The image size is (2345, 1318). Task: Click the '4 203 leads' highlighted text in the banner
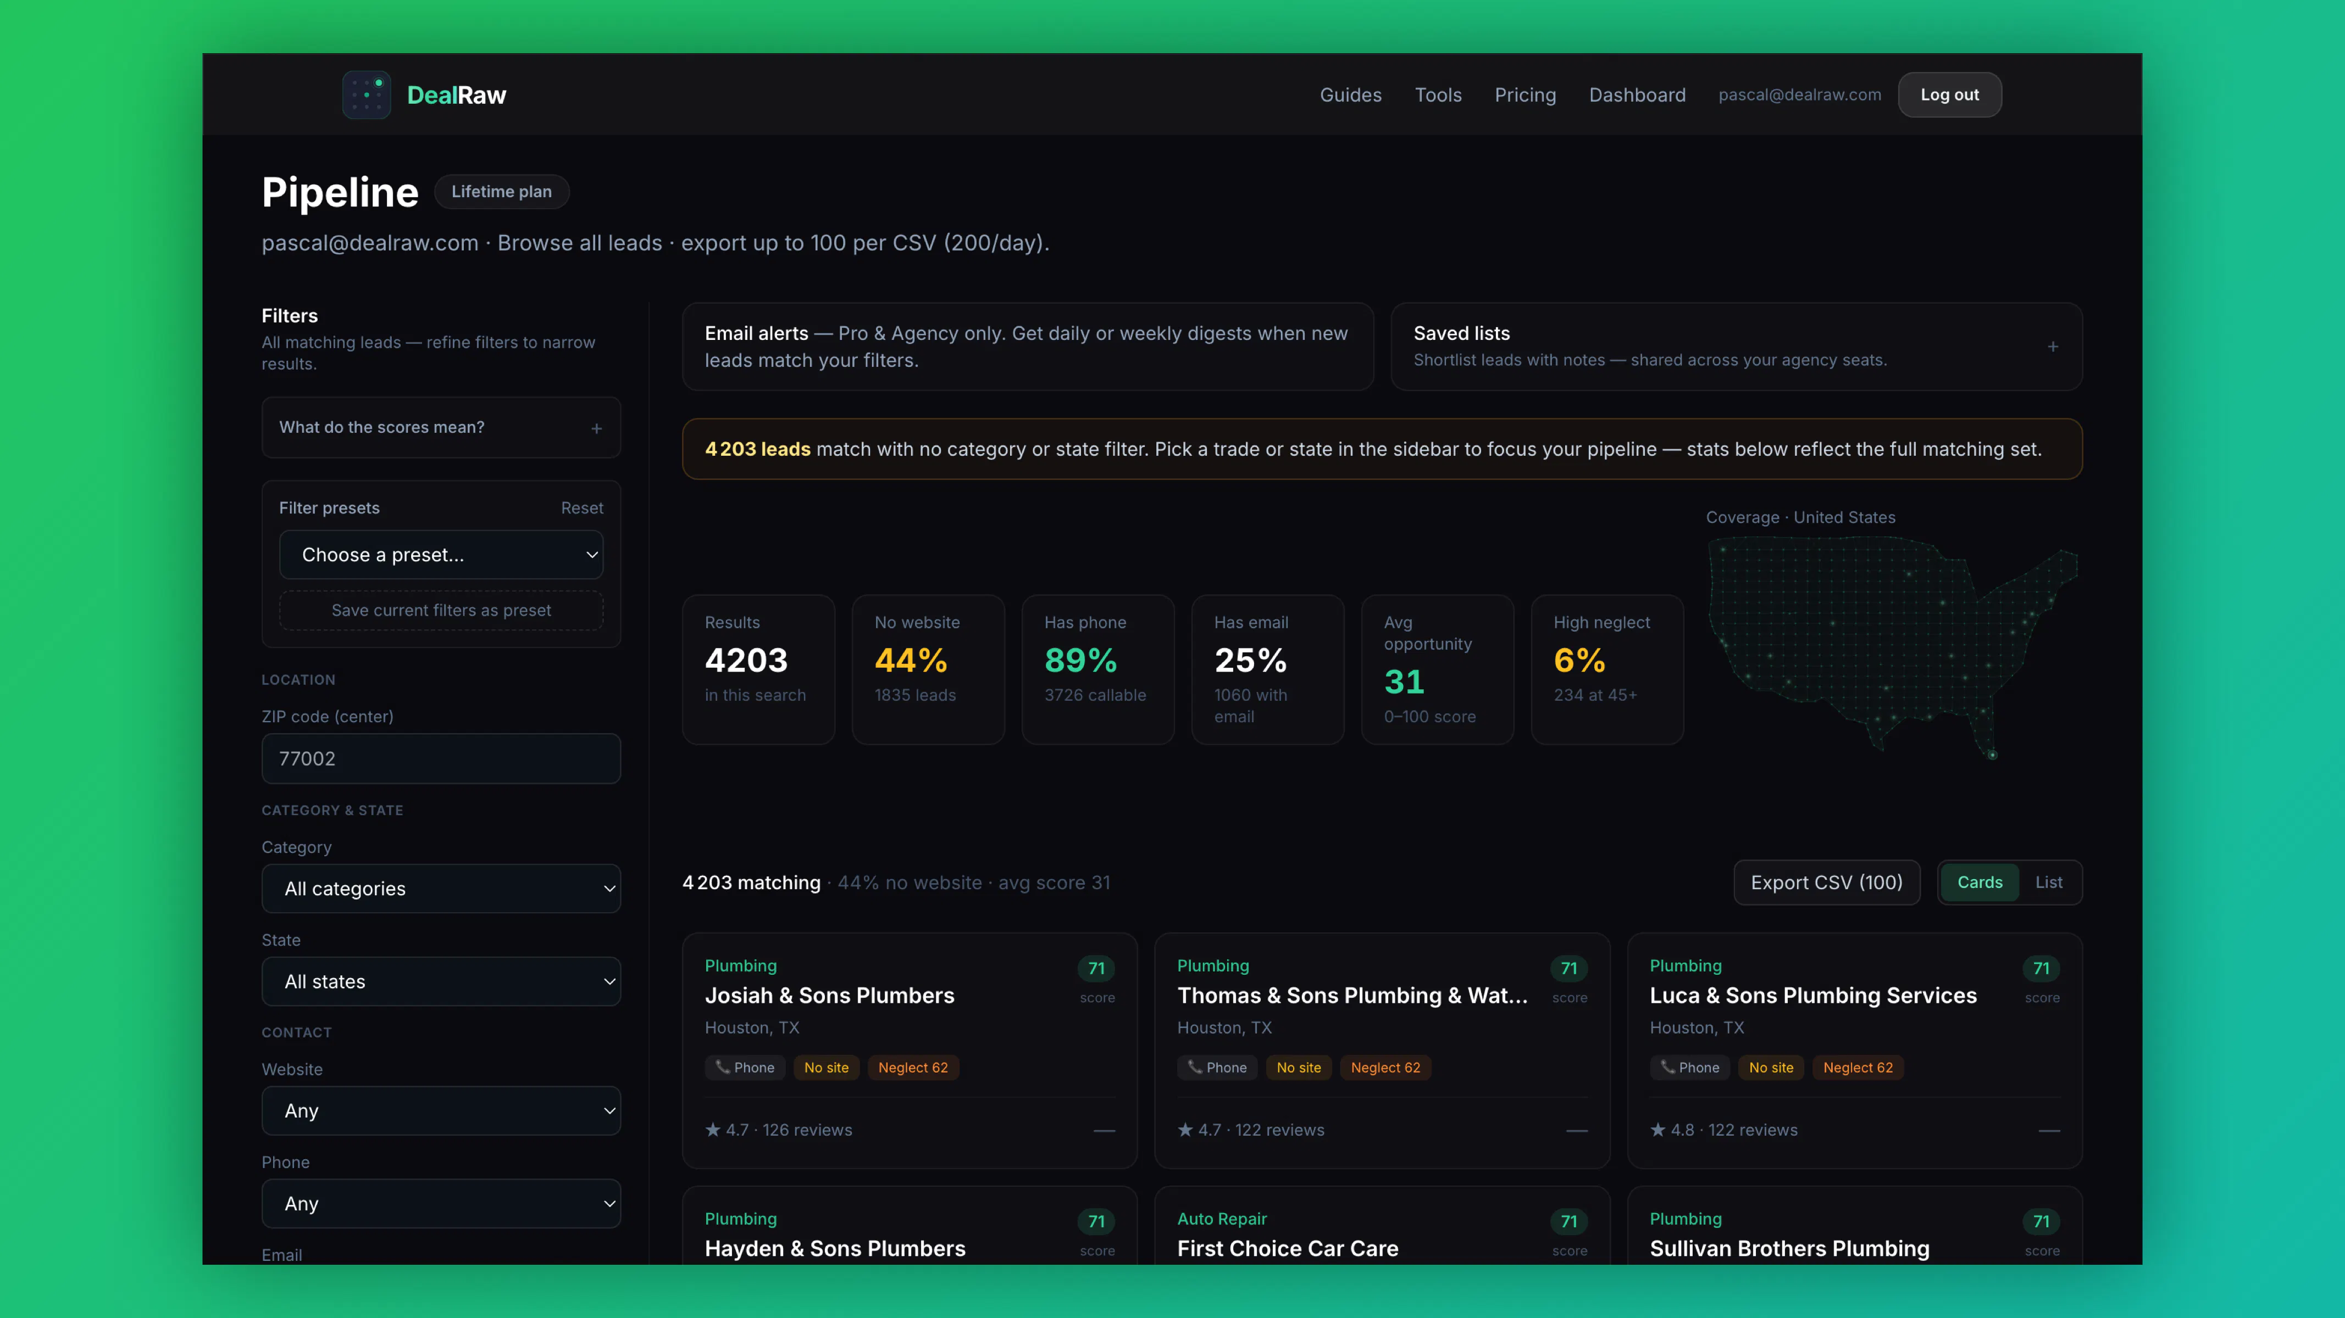(x=757, y=449)
